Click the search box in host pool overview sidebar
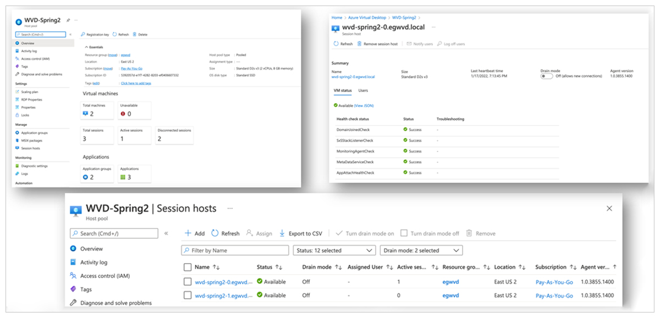Image resolution: width=660 pixels, height=318 pixels. click(40, 34)
